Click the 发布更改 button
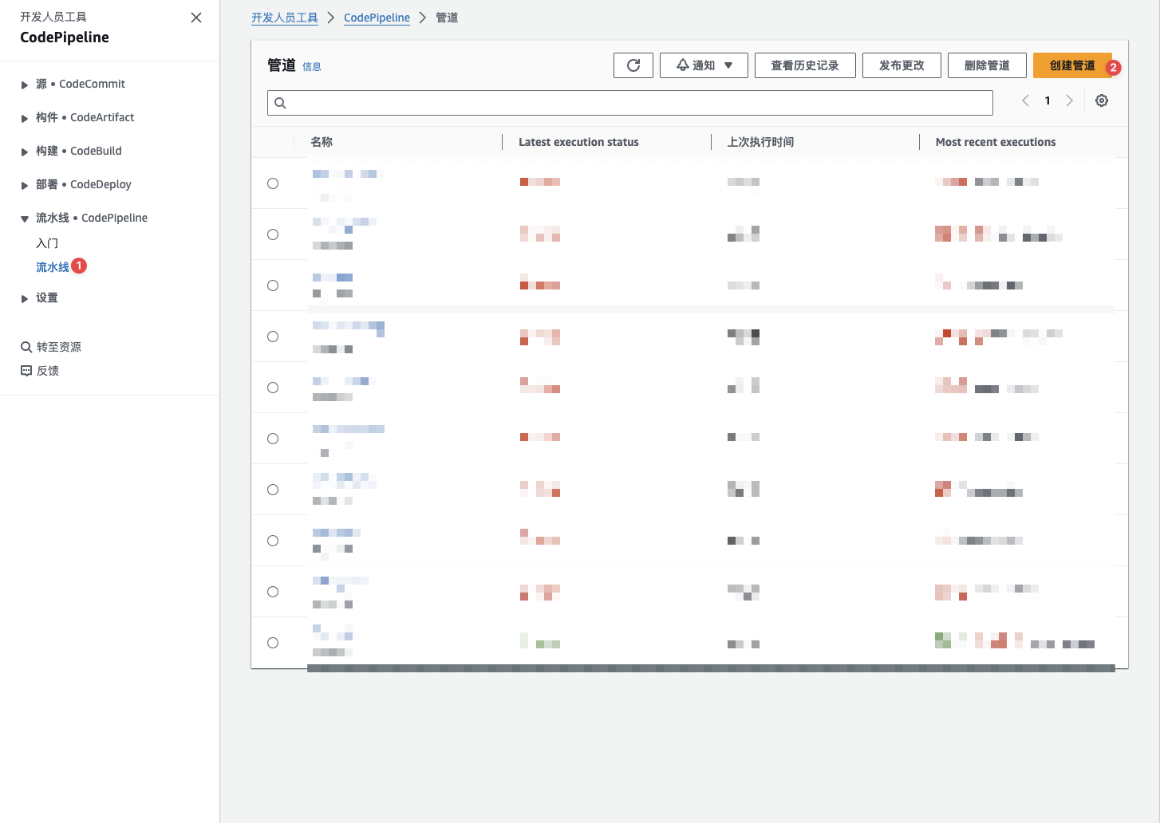Image resolution: width=1160 pixels, height=823 pixels. (x=902, y=65)
